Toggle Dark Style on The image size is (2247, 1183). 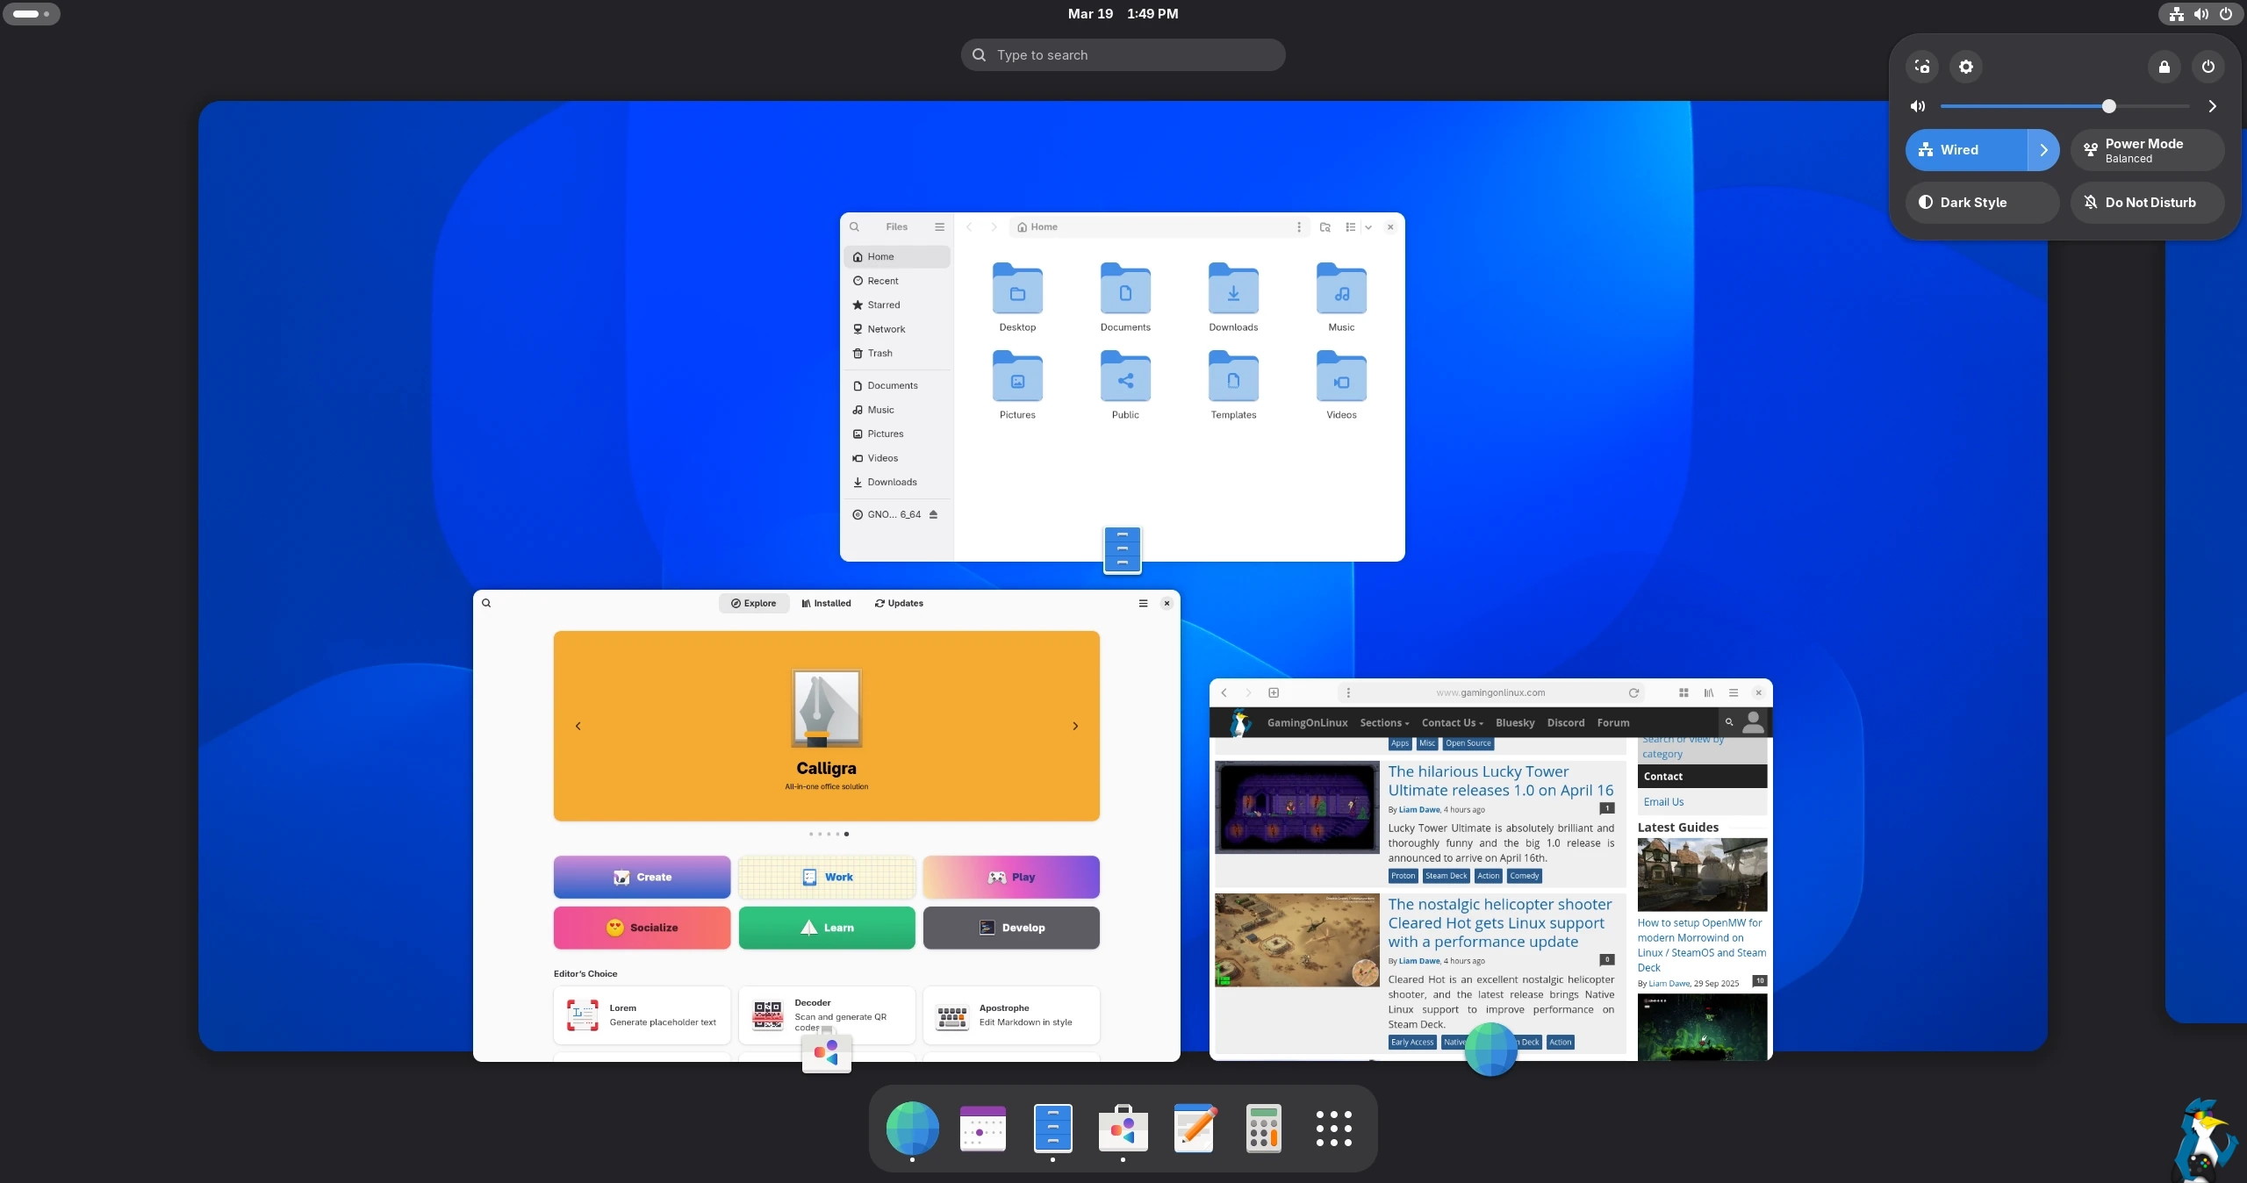coord(1982,203)
